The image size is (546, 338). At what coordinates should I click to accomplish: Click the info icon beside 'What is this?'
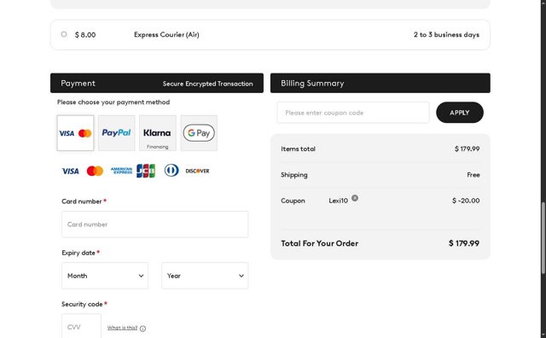pos(142,329)
